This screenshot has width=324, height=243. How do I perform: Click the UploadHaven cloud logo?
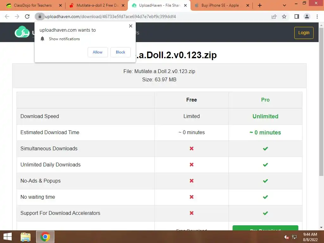pos(22,32)
